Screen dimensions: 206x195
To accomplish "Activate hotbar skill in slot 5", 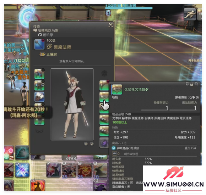I will tap(22, 170).
